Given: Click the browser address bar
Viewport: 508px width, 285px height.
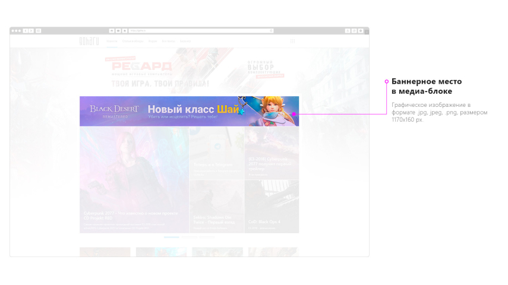Looking at the screenshot, I should tap(201, 31).
